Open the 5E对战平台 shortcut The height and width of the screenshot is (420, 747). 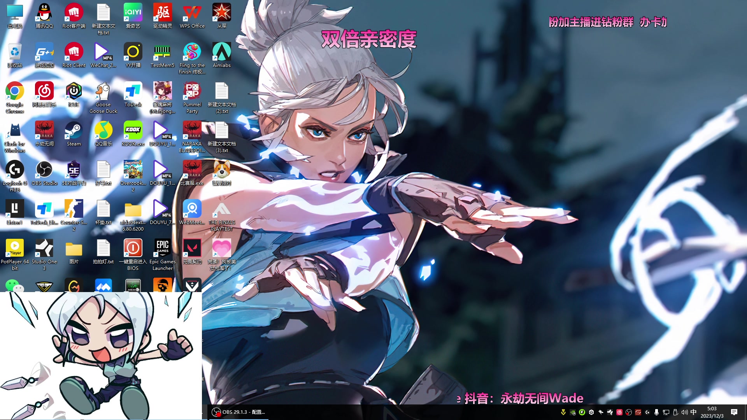click(74, 173)
